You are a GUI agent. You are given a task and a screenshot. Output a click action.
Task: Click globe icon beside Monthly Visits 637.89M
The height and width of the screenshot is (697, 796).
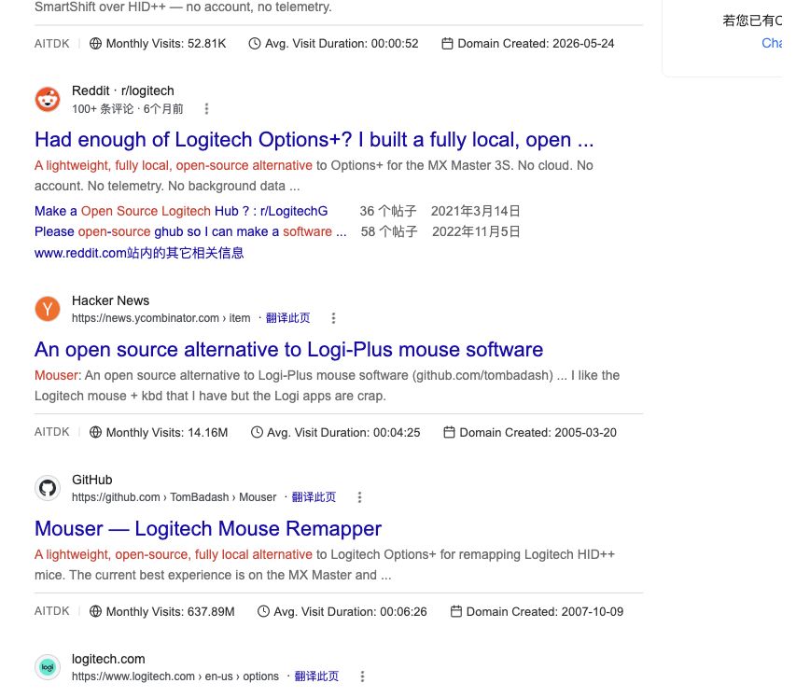95,612
